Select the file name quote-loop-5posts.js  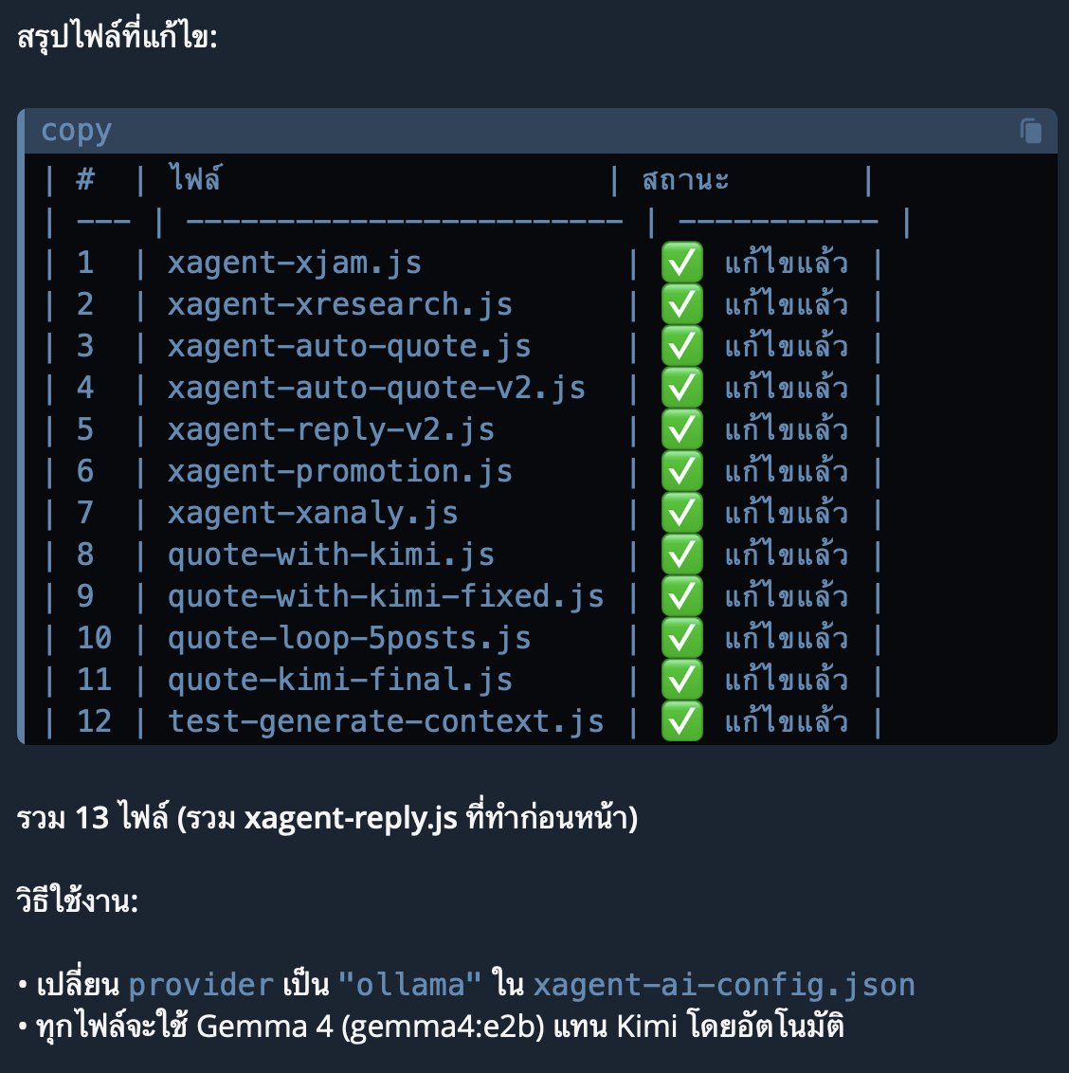coord(349,639)
